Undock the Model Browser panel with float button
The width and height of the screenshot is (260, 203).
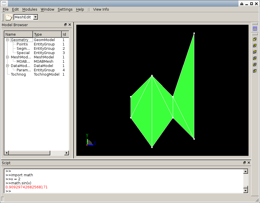point(65,25)
